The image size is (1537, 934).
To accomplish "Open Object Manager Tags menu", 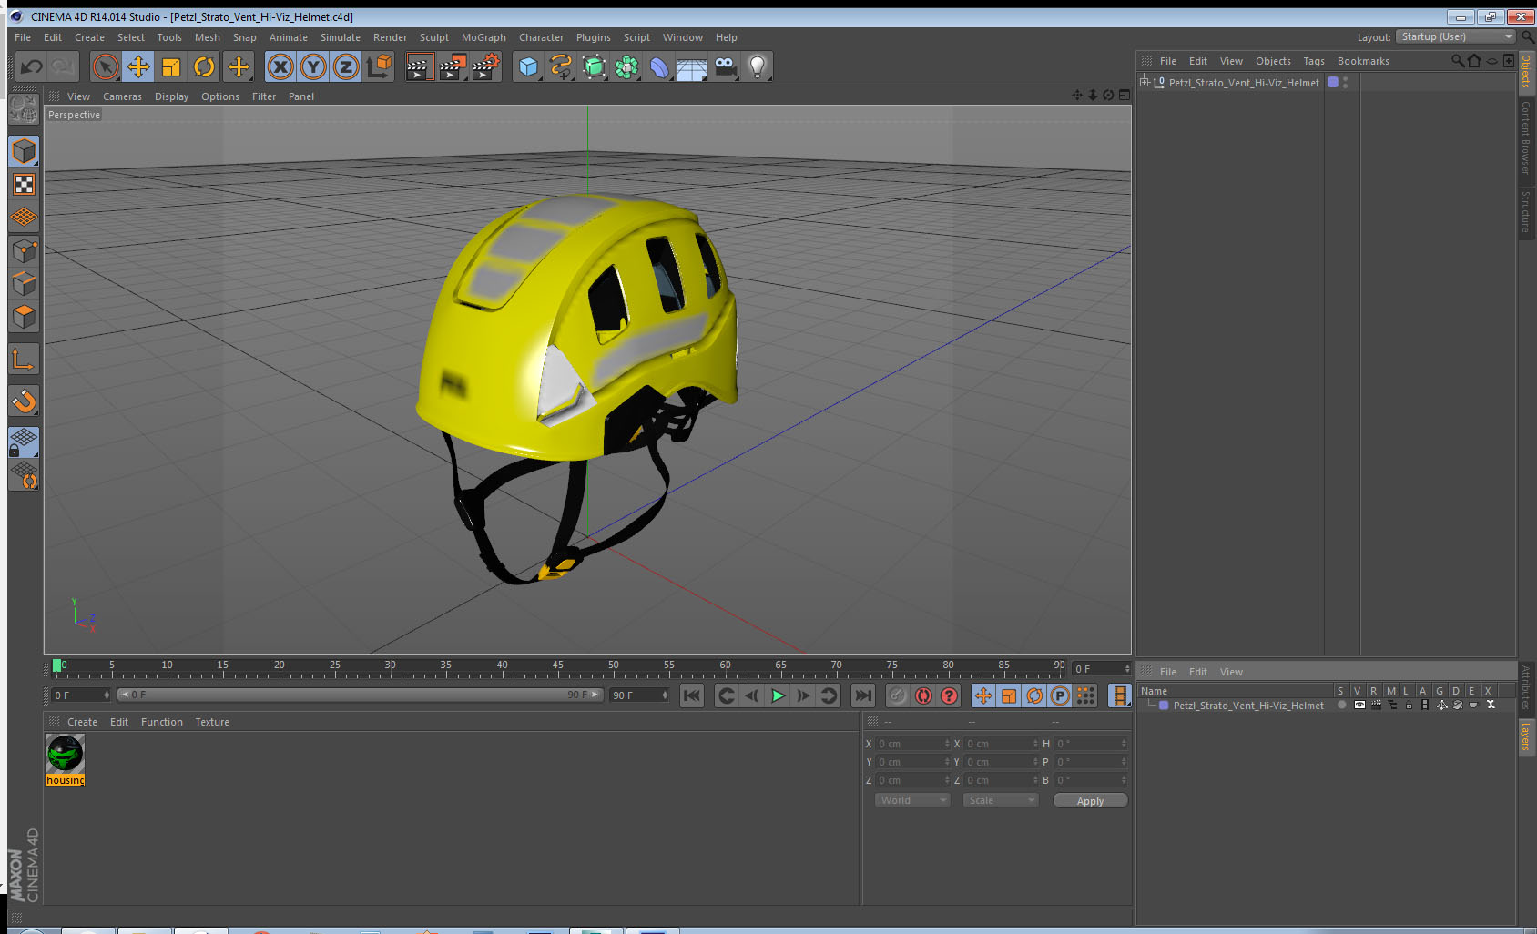I will (1313, 61).
